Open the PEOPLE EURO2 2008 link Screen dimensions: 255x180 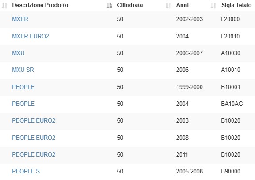point(34,138)
